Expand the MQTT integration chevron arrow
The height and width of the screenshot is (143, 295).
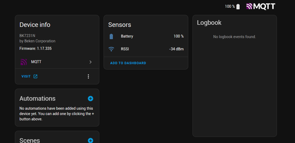point(91,62)
